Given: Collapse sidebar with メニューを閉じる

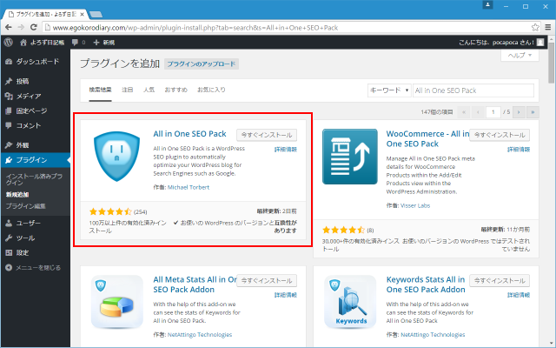Looking at the screenshot, I should click(x=35, y=267).
